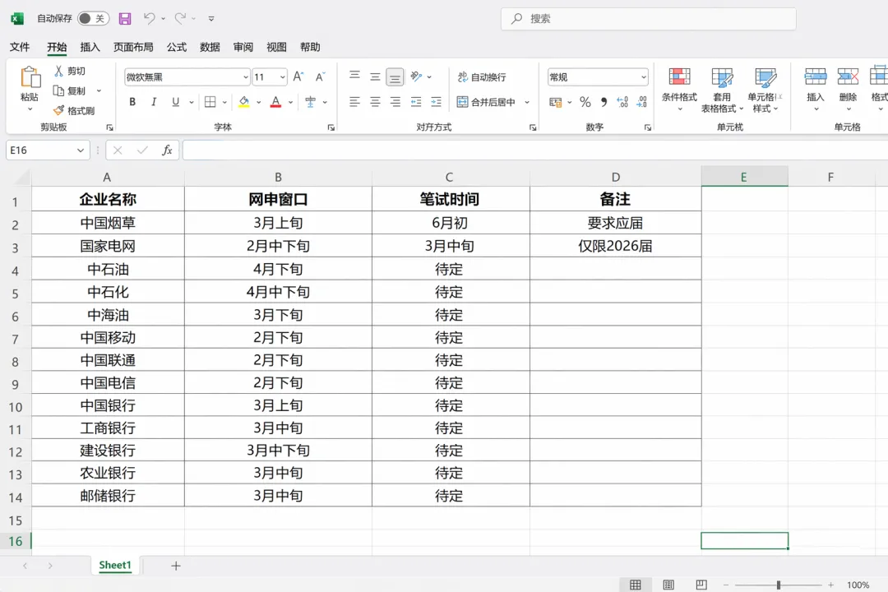Switch to the Review (审阅) tab
The width and height of the screenshot is (888, 592).
point(243,47)
